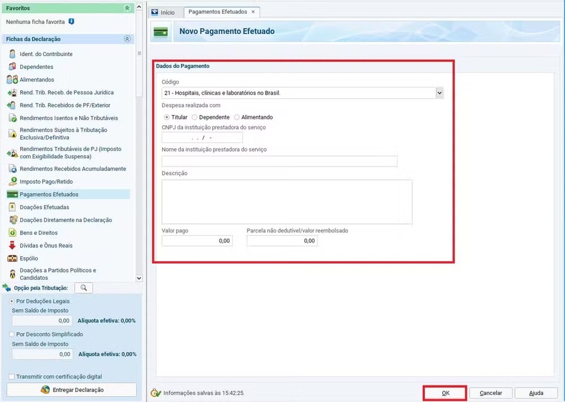Close the Pagamentos Efetuados tab
This screenshot has height=402, width=565.
pyautogui.click(x=253, y=12)
